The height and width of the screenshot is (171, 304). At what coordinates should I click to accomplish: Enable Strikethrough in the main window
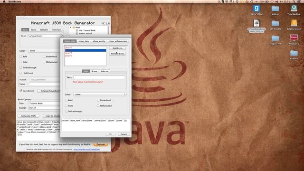[21, 67]
